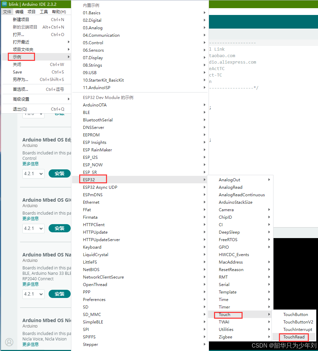Viewport: 318px width, 351px height.
Task: Expand EEPROM examples
Action: coord(140,135)
